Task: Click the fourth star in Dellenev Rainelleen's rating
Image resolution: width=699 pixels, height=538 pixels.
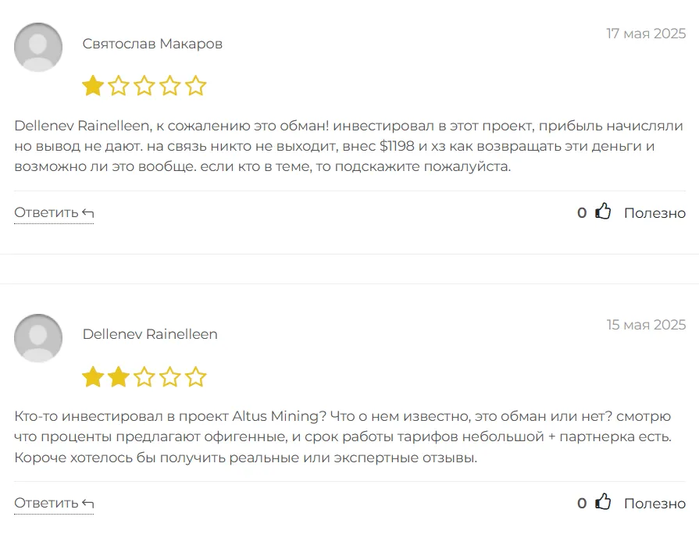Action: coord(170,378)
